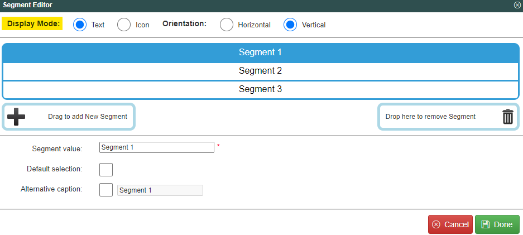The width and height of the screenshot is (523, 235).
Task: Enable the Default selection checkbox
Action: (106, 169)
